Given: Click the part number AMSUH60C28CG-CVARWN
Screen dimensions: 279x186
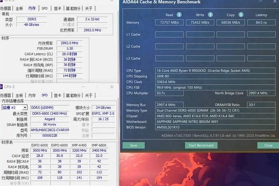Looking at the screenshot, I should coord(49,130).
